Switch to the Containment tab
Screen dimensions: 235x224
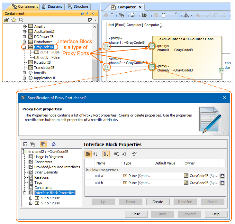25,7
